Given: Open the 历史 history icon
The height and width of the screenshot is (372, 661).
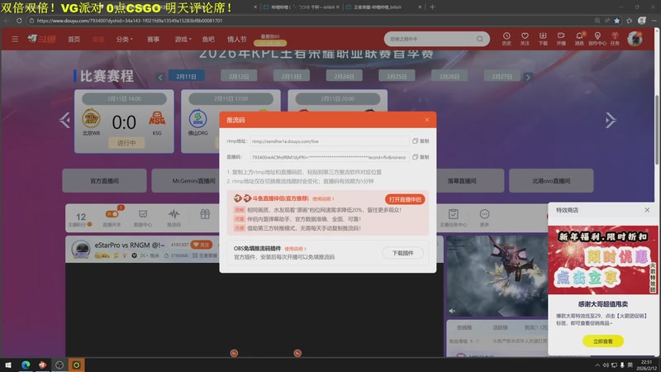Looking at the screenshot, I should click(x=506, y=39).
